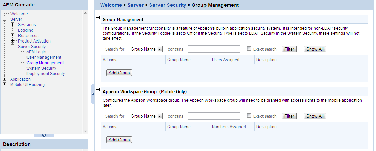Focus Group Management search text box
This screenshot has height=151, width=376.
click(x=214, y=49)
